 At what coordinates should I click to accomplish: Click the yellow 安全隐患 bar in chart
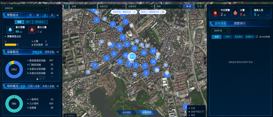pos(10,45)
